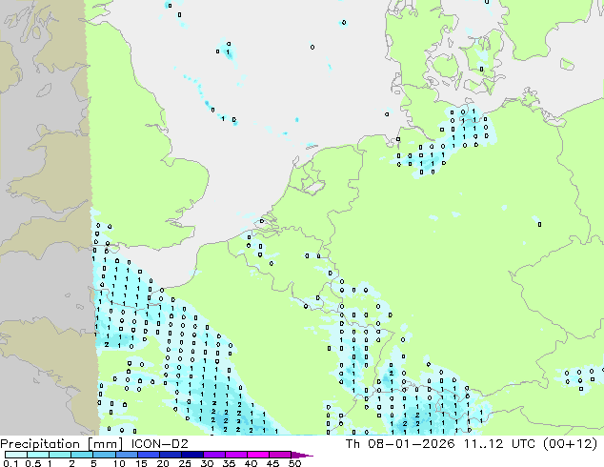Click the '10' legend scale value
Image resolution: width=604 pixels, height=467 pixels.
point(119,463)
